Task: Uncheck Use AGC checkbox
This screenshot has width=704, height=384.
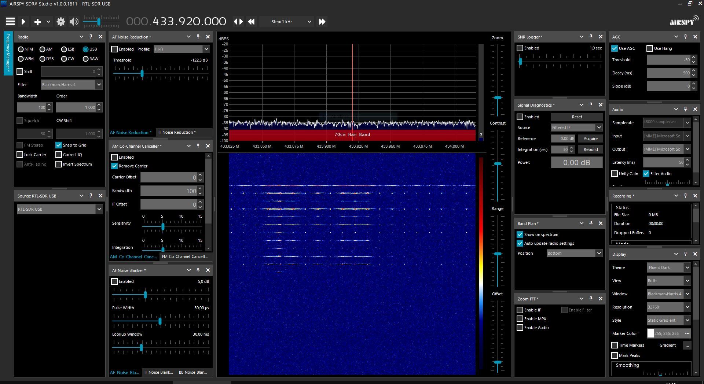Action: [x=615, y=48]
